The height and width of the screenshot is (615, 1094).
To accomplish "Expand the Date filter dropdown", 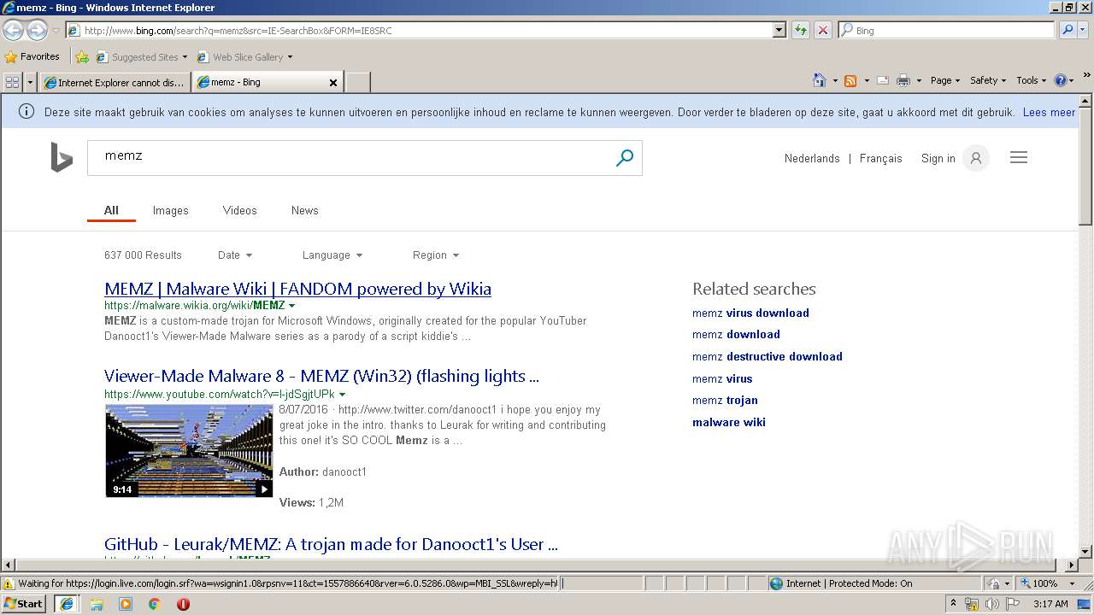I will coord(235,255).
